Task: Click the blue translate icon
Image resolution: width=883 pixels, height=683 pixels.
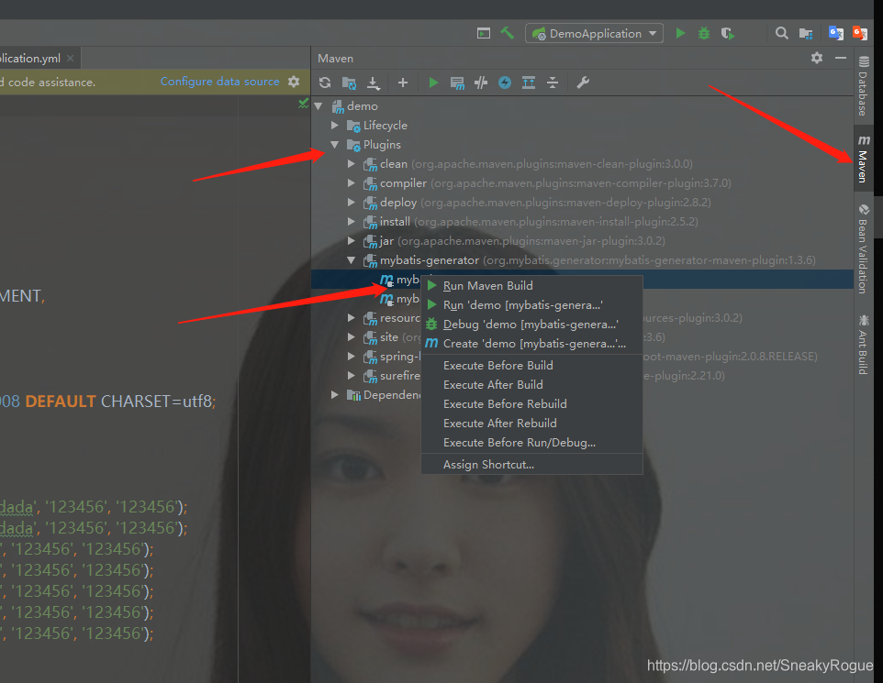Action: (835, 33)
